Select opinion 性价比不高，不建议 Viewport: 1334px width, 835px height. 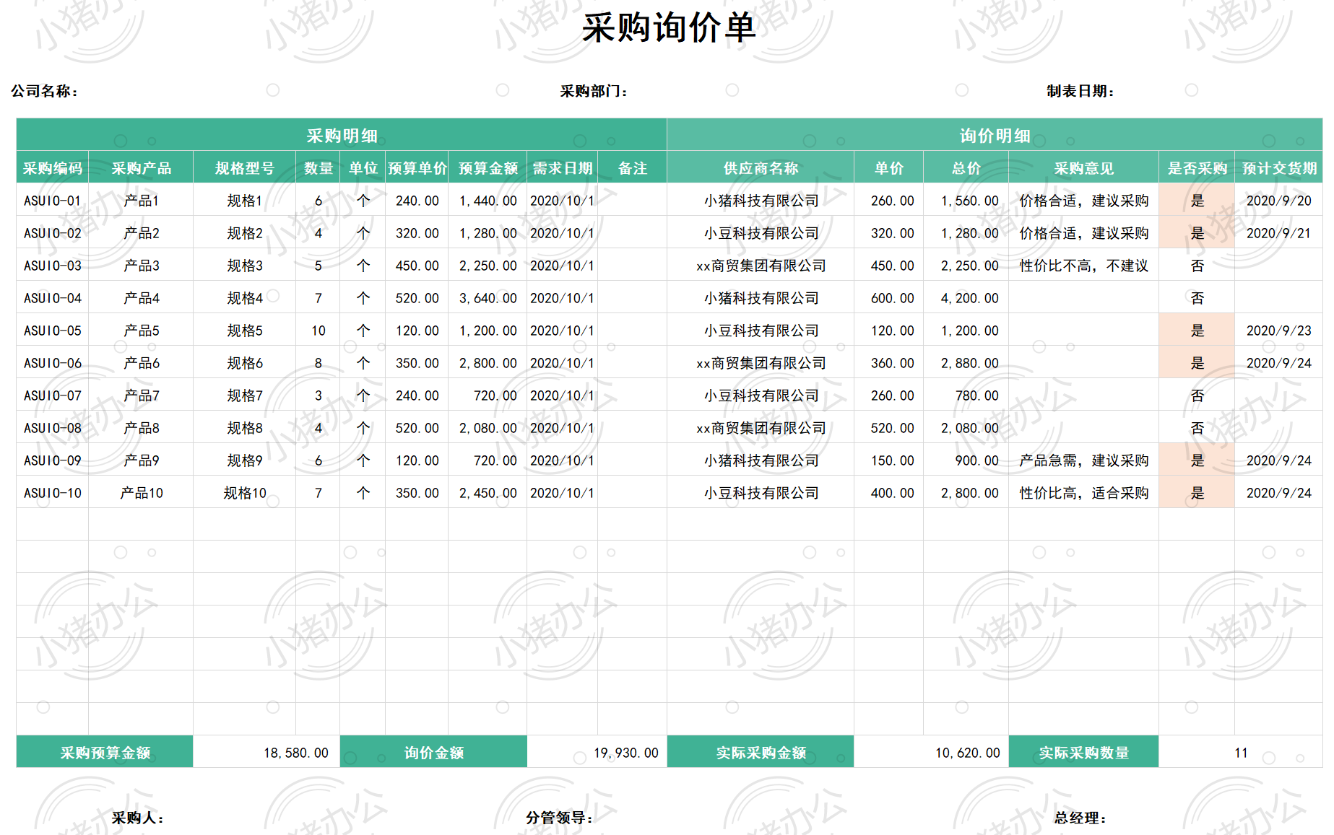point(1084,266)
